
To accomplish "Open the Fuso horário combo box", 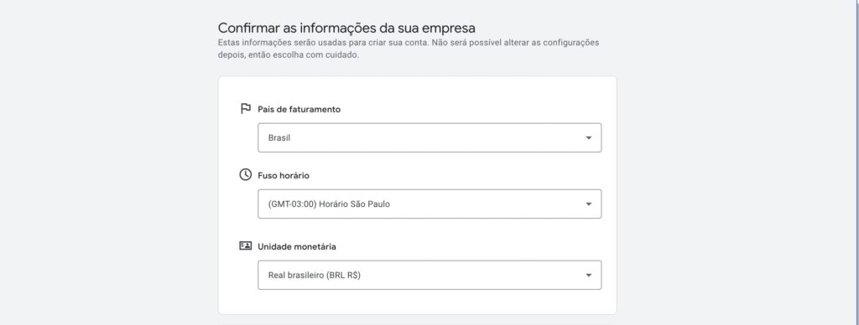I will point(429,204).
